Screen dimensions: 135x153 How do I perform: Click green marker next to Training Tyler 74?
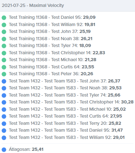pyautogui.click(x=4, y=46)
